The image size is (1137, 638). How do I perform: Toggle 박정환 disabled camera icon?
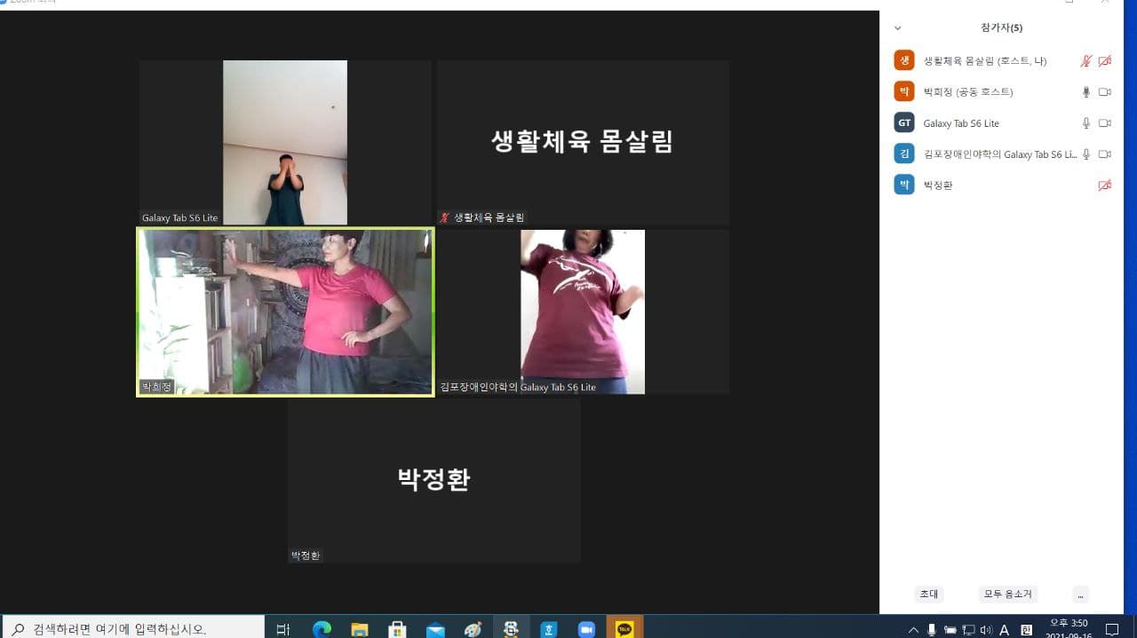click(x=1105, y=185)
